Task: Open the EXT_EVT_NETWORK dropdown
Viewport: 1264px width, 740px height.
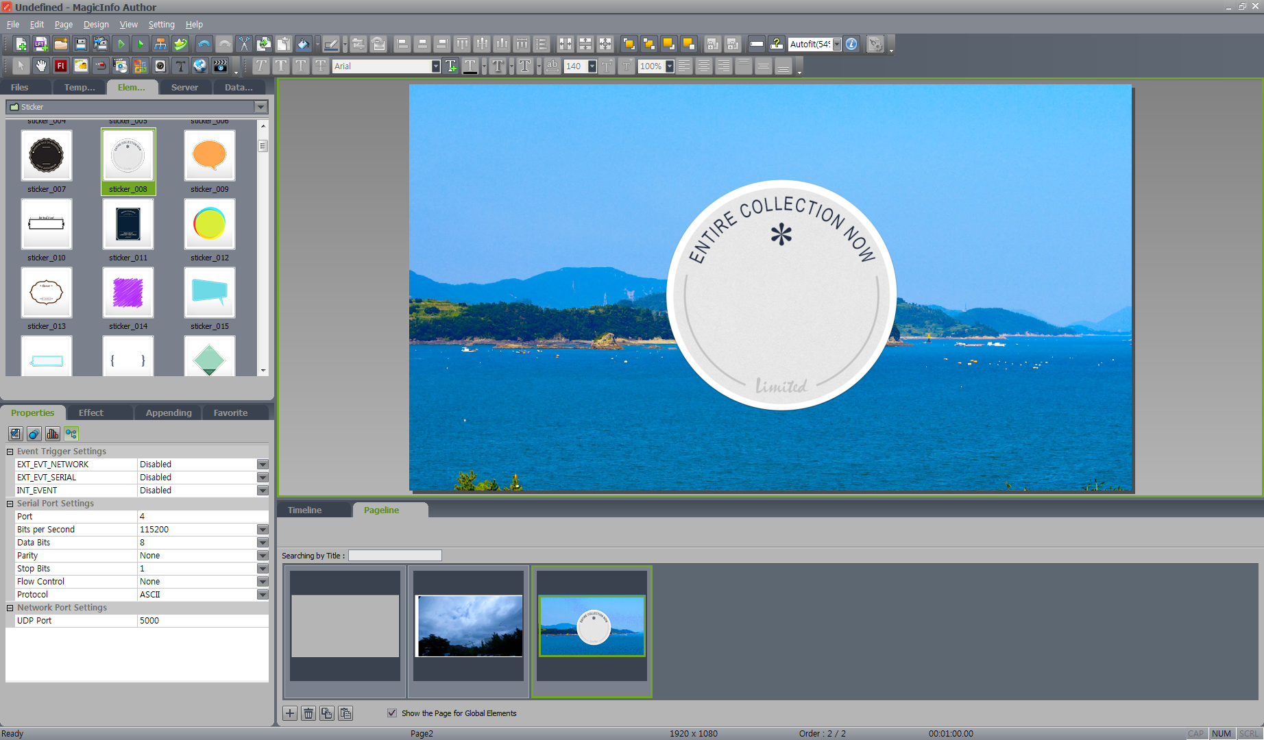Action: tap(263, 465)
